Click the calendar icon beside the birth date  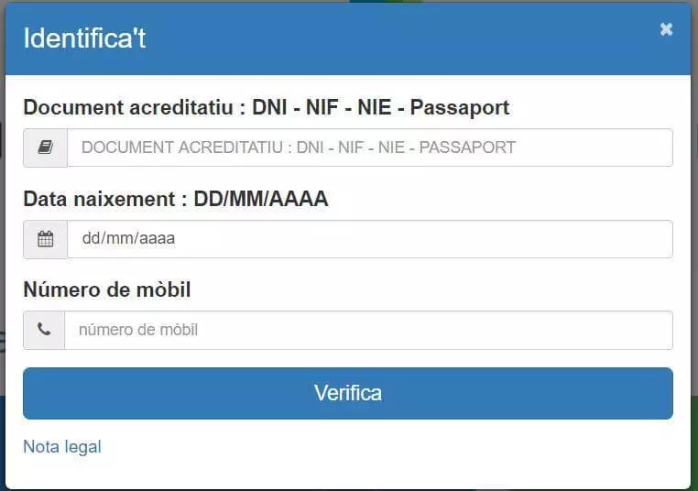46,239
